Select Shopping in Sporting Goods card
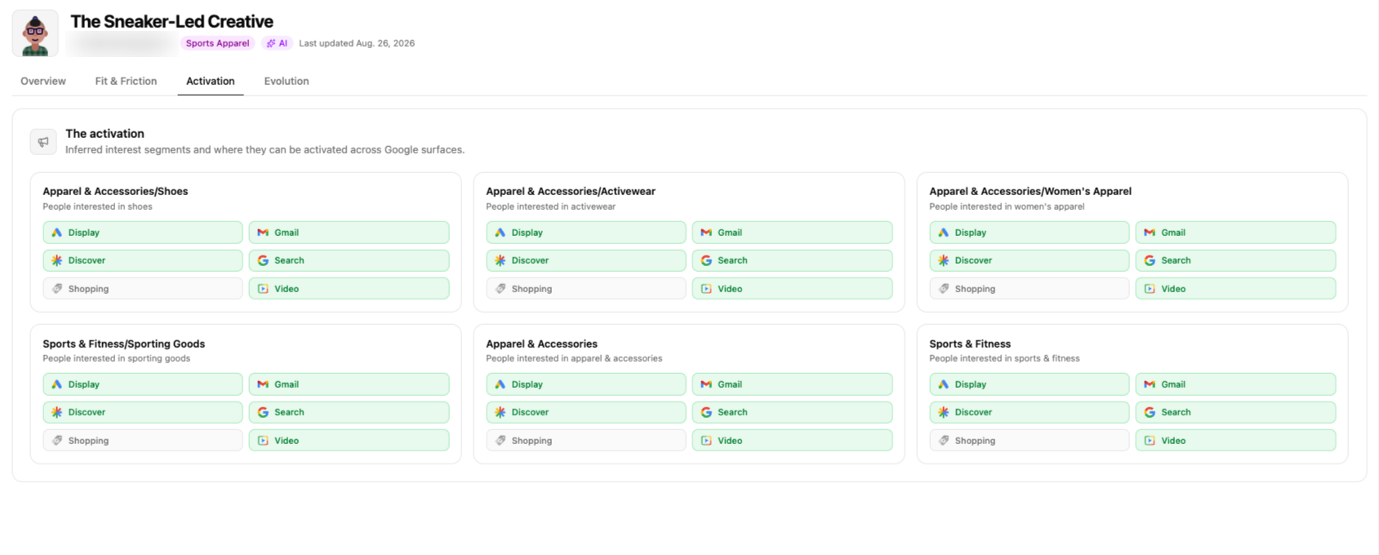 (143, 441)
